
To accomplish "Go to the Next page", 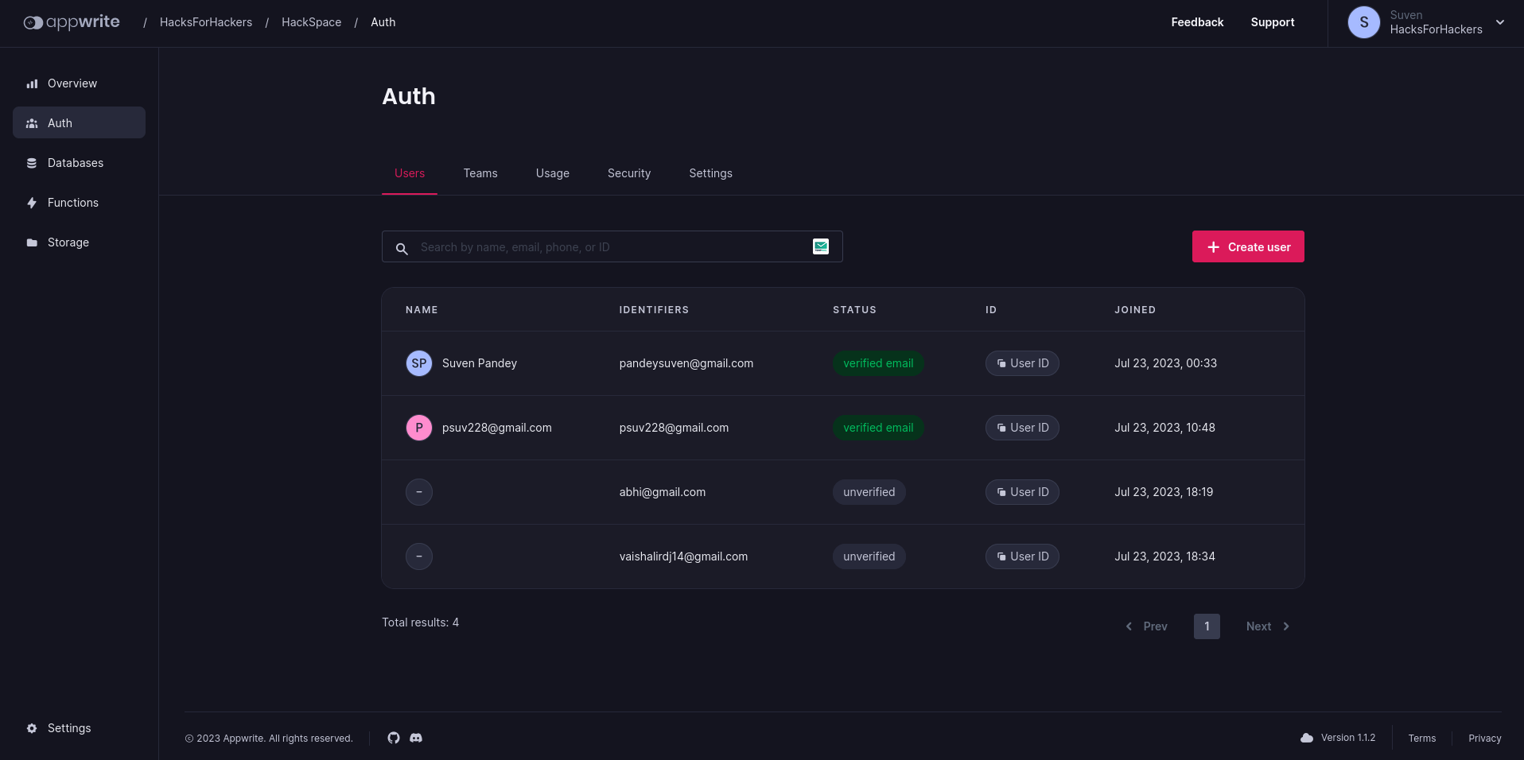I will click(1268, 626).
